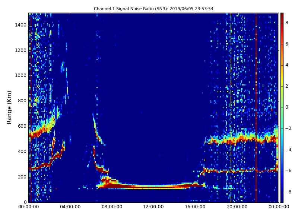The width and height of the screenshot is (298, 224).
Task: Click the 08:00:00 time axis label
Action: [x=112, y=207]
